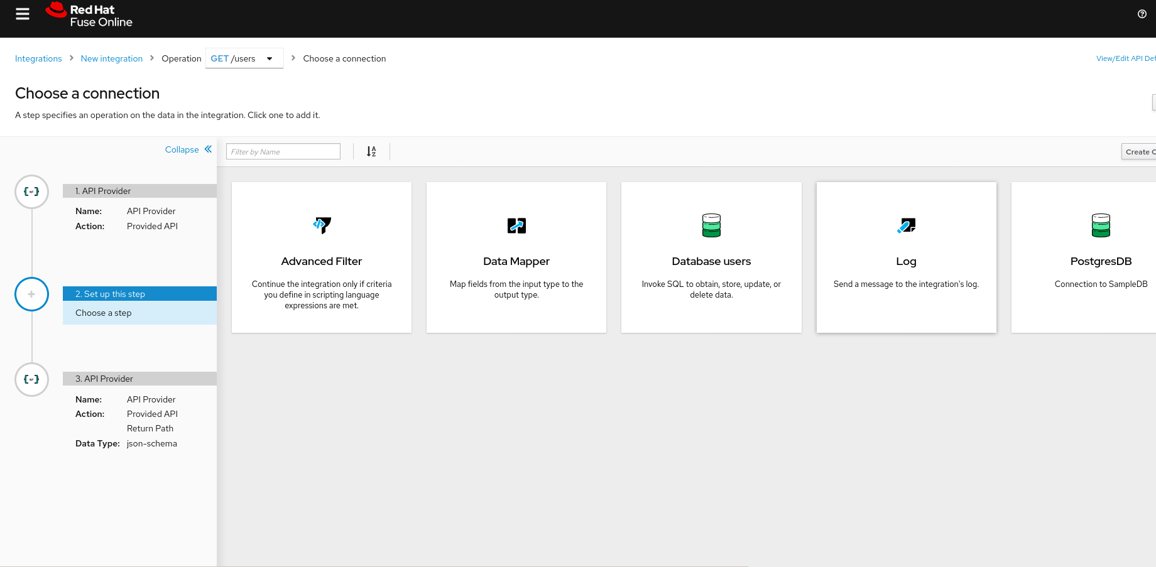This screenshot has width=1156, height=567.
Task: Click the Database users database icon
Action: [711, 225]
